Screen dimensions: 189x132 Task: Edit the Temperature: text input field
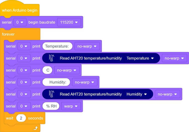click(57, 46)
